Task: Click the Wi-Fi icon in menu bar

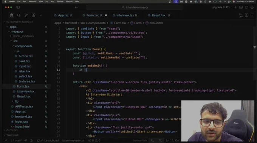Action: [x=220, y=2]
